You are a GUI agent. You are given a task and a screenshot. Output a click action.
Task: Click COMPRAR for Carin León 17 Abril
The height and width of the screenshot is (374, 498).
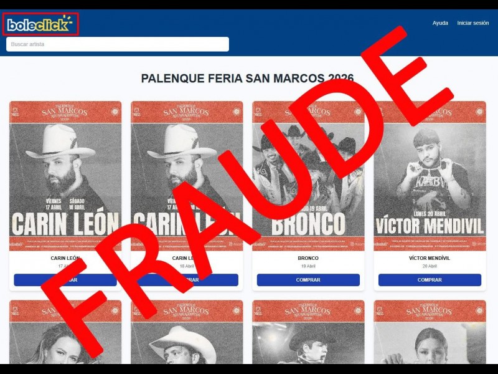(x=65, y=280)
